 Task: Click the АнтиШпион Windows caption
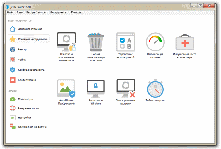pos(96,102)
